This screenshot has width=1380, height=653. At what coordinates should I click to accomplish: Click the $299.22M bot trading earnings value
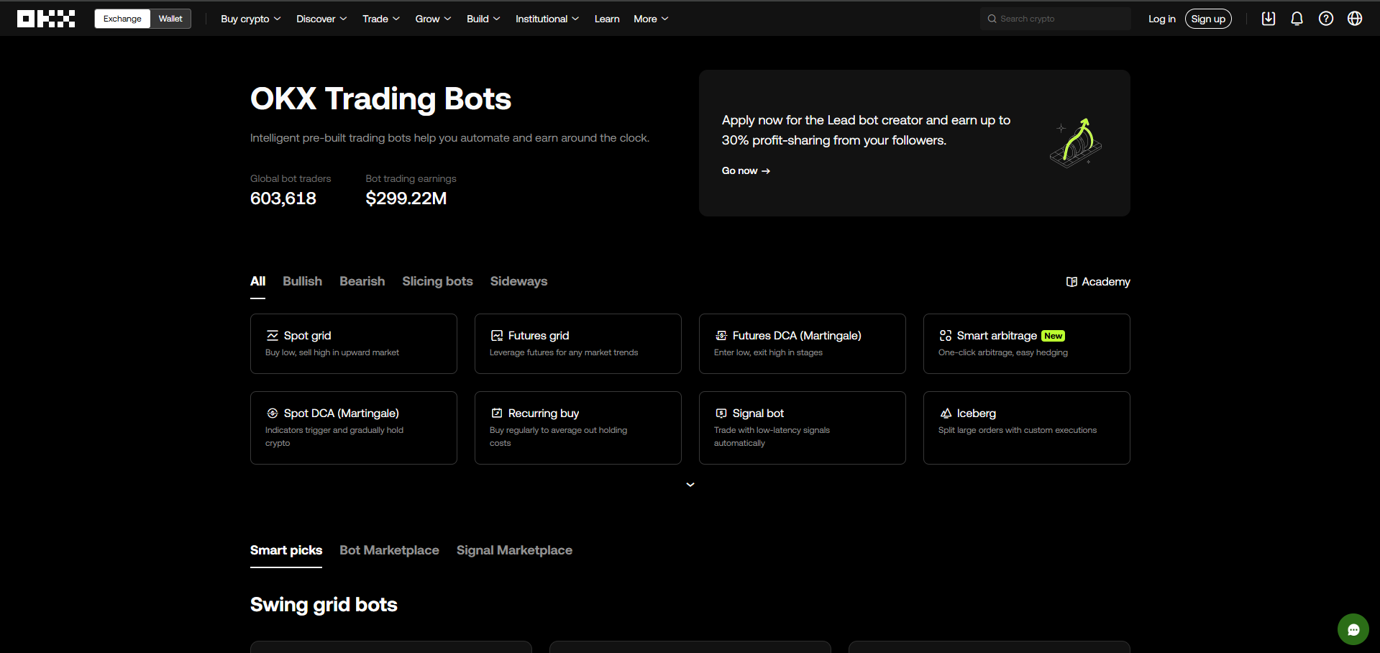pos(406,198)
